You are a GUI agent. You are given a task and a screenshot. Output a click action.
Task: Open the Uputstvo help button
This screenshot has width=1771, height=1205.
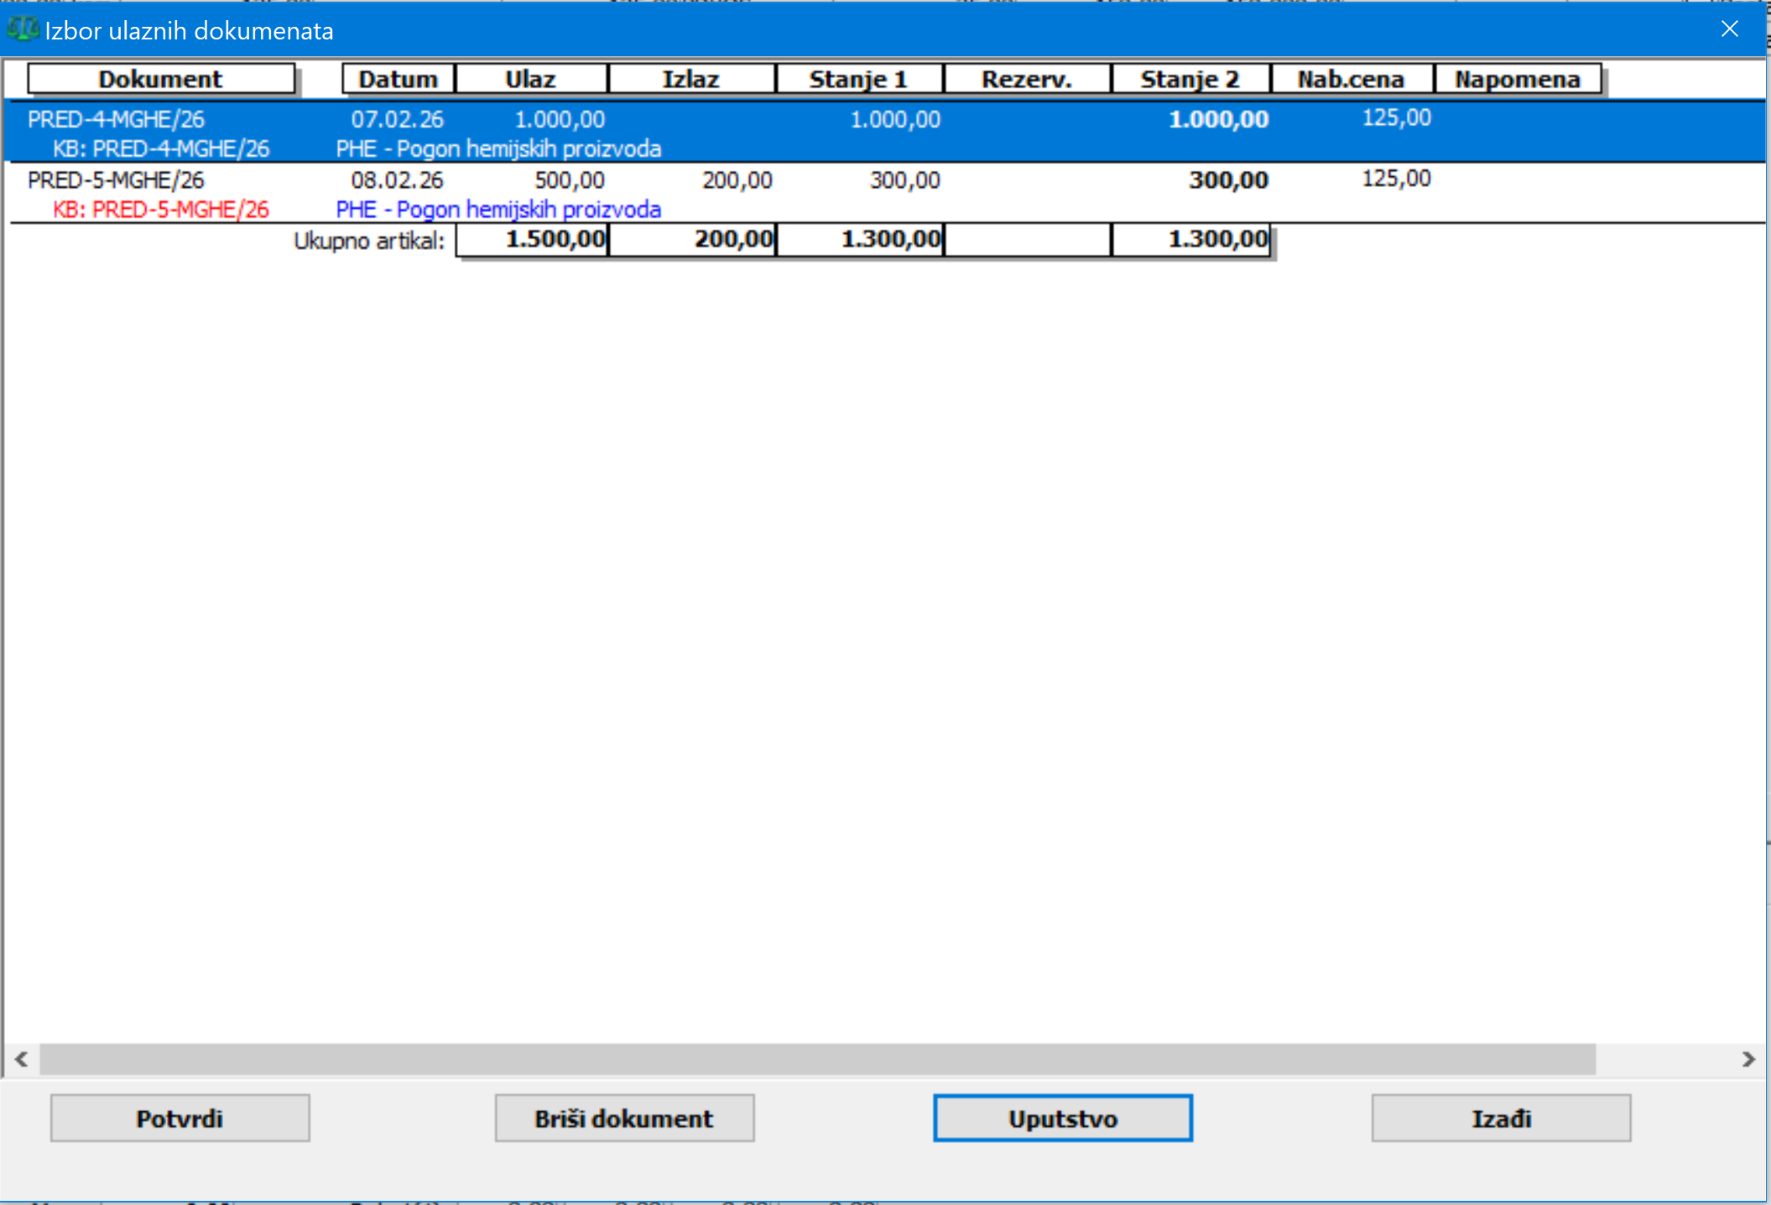click(1063, 1118)
